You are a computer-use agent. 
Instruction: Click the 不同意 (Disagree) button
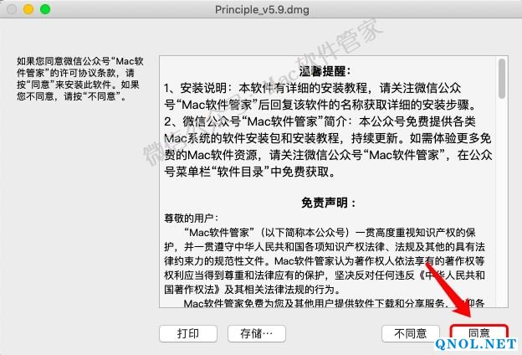tap(411, 333)
